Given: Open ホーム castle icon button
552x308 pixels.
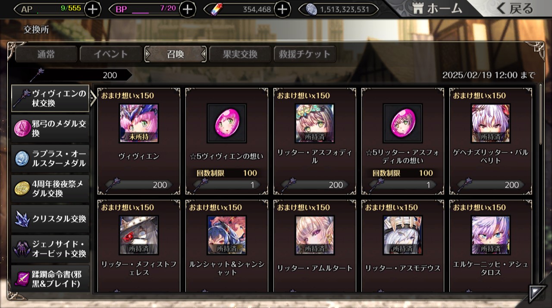Looking at the screenshot, I should 436,8.
